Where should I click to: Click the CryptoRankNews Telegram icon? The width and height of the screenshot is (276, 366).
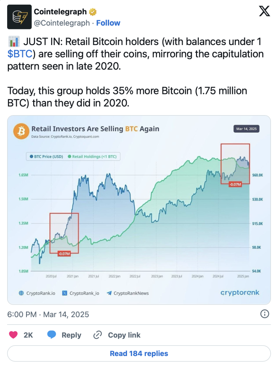tap(108, 293)
